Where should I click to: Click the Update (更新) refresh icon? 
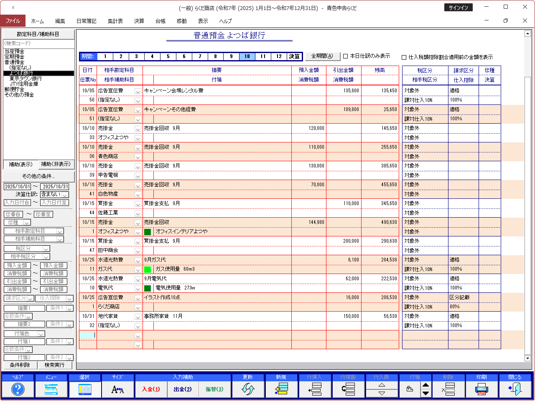pyautogui.click(x=248, y=389)
